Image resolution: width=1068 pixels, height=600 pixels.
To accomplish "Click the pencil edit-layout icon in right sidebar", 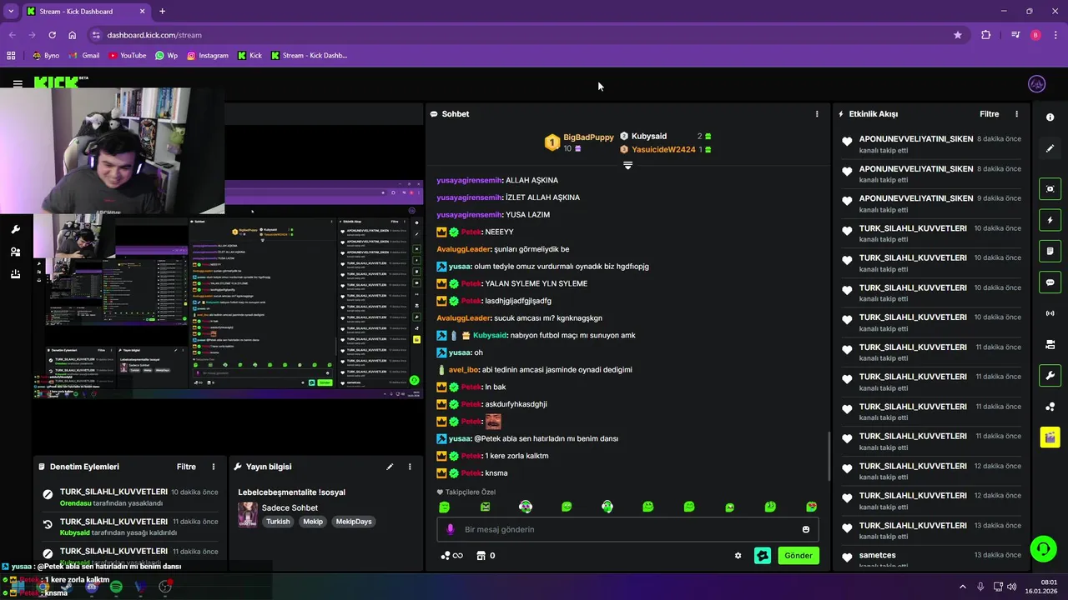I will point(1050,148).
